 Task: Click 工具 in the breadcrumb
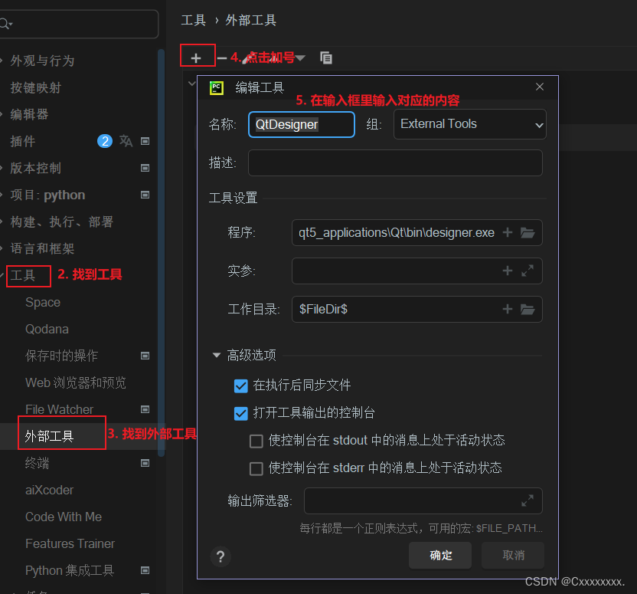(194, 20)
